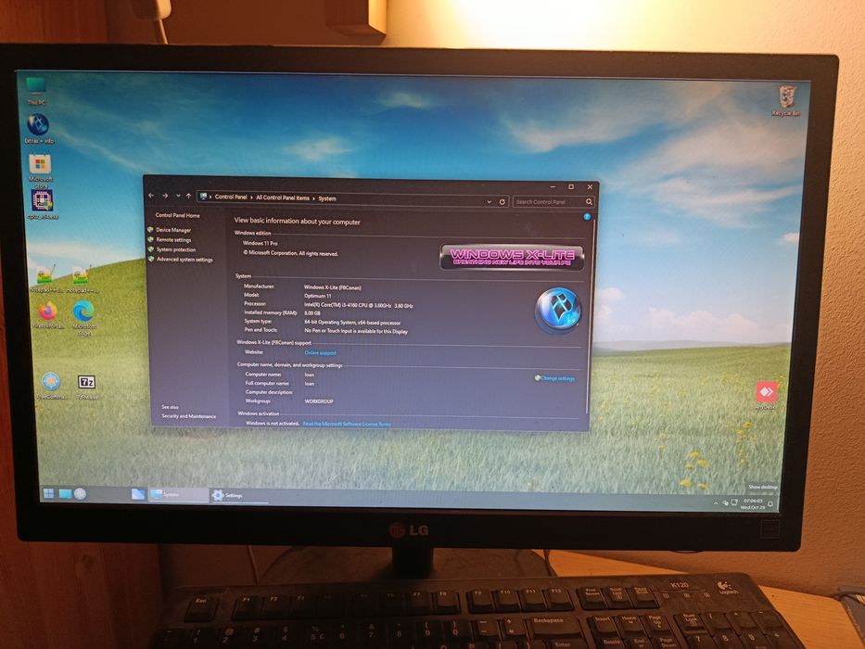Switch to the System taskbar window button
Viewport: 865px width, 649px height.
click(179, 494)
